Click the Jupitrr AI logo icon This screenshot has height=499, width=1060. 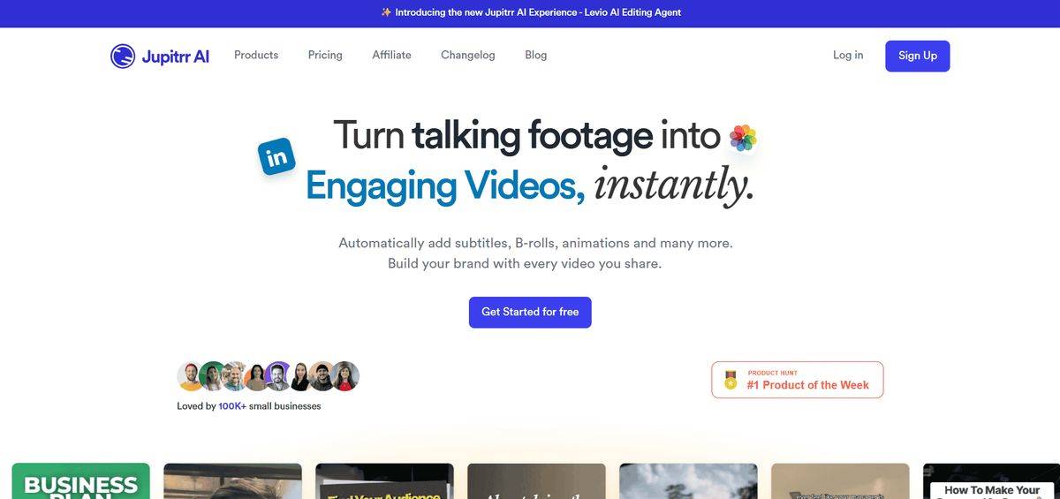click(123, 56)
